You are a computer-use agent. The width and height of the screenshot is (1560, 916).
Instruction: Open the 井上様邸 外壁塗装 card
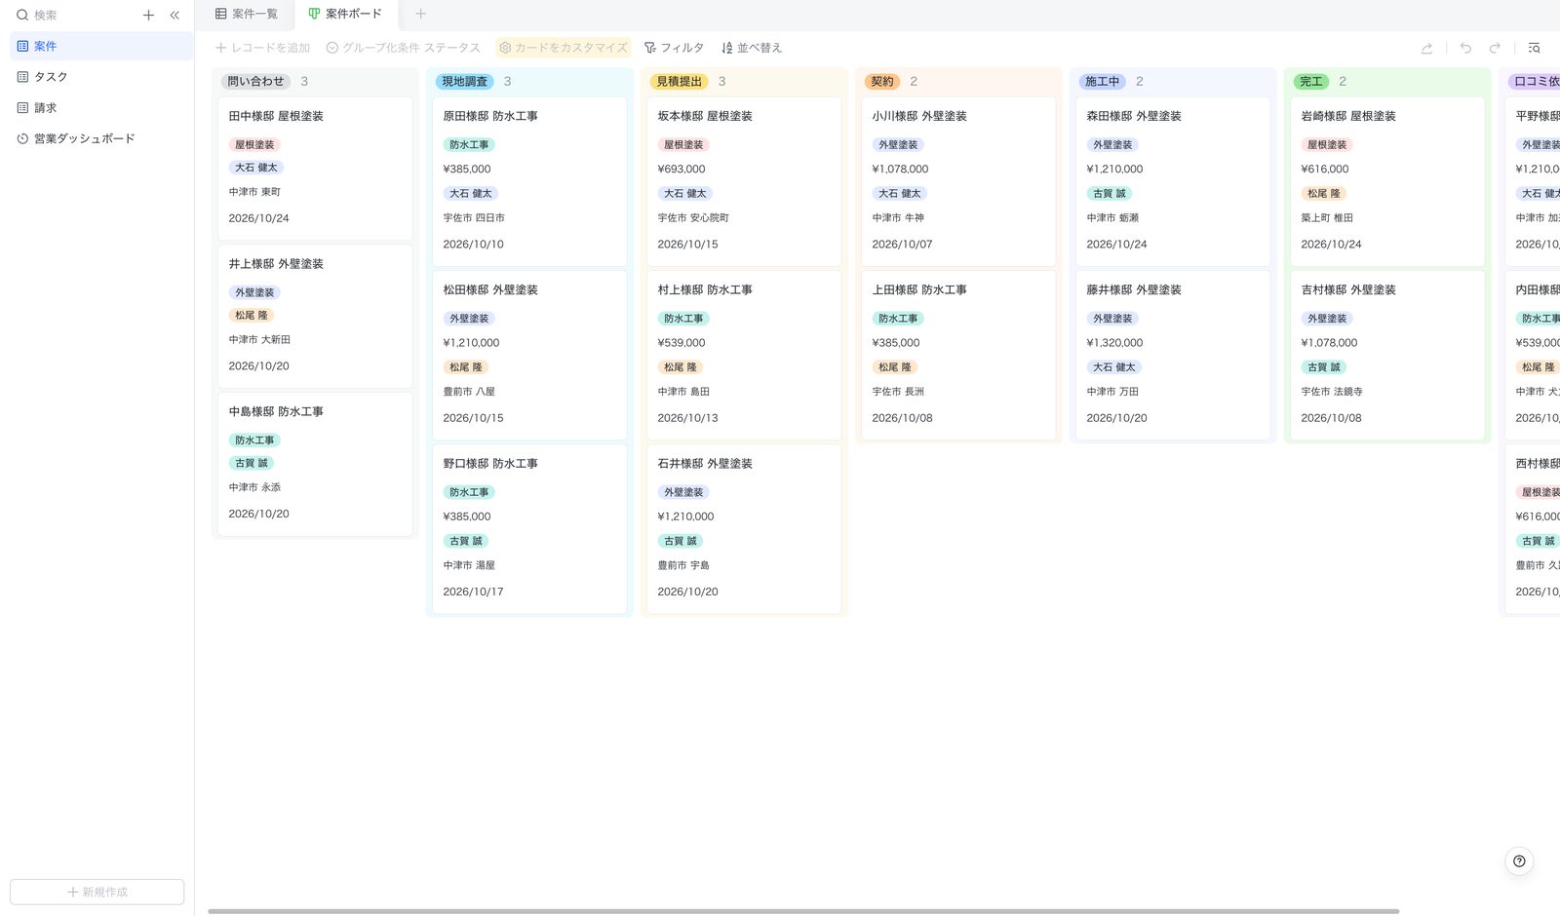[x=315, y=317]
